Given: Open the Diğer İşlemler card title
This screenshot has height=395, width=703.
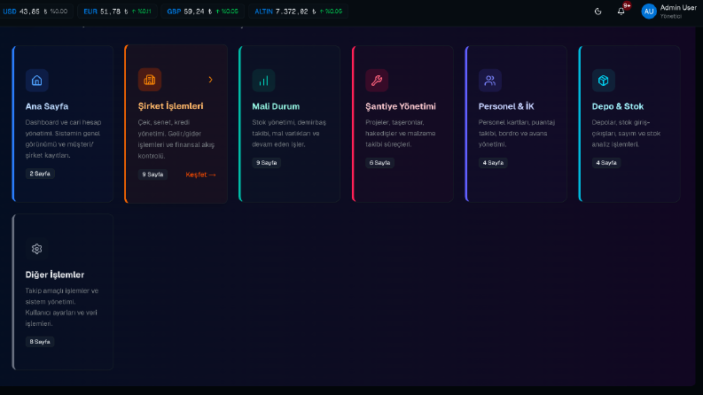Looking at the screenshot, I should [x=55, y=275].
